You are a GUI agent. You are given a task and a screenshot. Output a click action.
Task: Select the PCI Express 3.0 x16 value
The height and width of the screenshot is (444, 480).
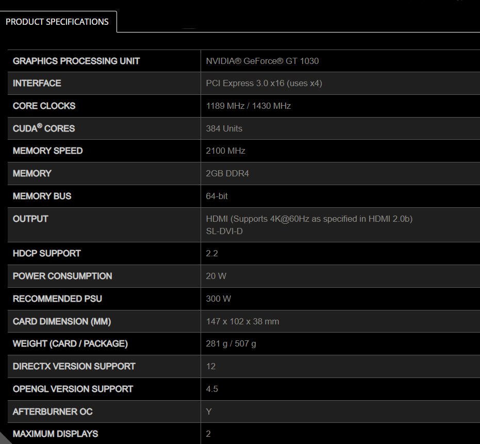[x=264, y=84]
